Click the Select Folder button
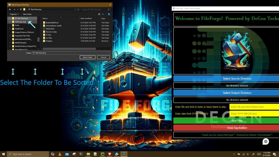 point(87,57)
